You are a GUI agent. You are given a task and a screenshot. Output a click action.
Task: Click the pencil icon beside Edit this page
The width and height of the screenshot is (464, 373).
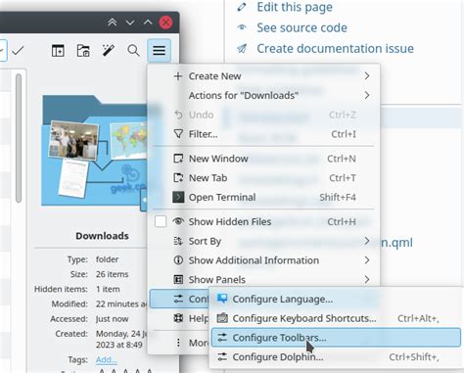coord(242,7)
